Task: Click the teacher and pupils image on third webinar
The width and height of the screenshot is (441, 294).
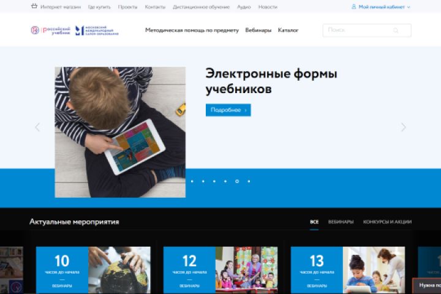Action: pos(374,270)
